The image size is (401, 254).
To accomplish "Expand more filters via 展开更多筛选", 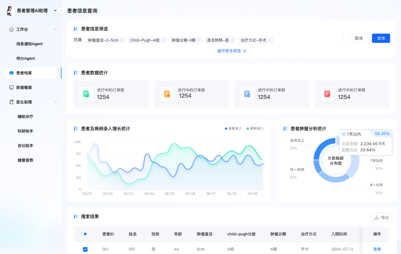I will (232, 51).
